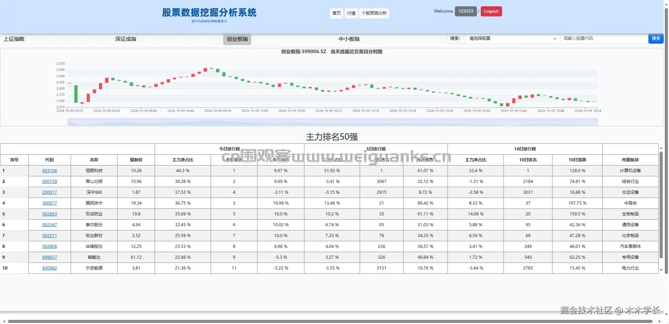Image resolution: width=669 pixels, height=324 pixels.
Task: Open stock code link 603106
Action: [x=50, y=171]
